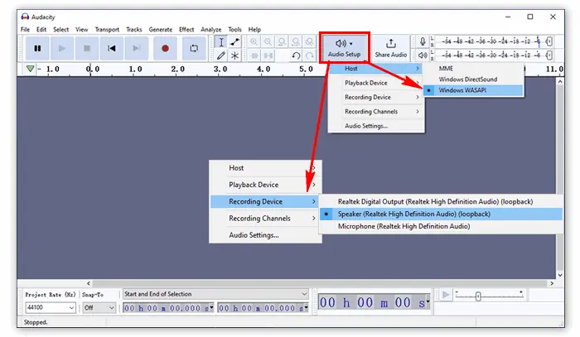The height and width of the screenshot is (337, 580).
Task: Expand Host in lower enlarged menu
Action: click(266, 168)
